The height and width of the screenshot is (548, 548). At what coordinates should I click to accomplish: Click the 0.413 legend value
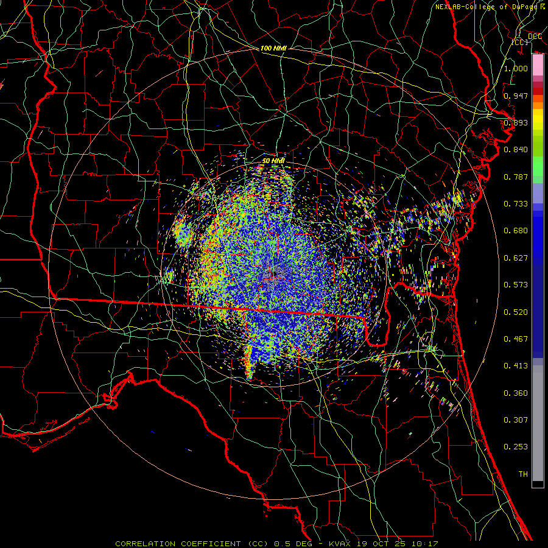tap(516, 366)
